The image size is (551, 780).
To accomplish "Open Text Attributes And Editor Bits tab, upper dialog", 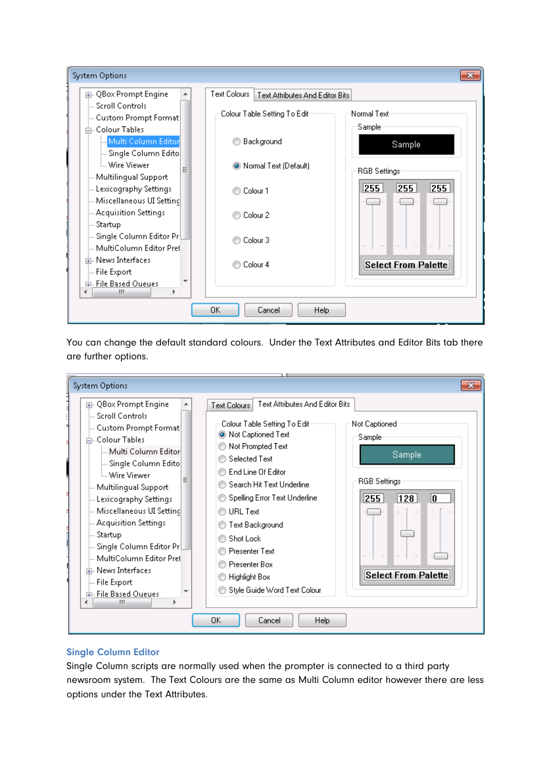I will pos(303,95).
